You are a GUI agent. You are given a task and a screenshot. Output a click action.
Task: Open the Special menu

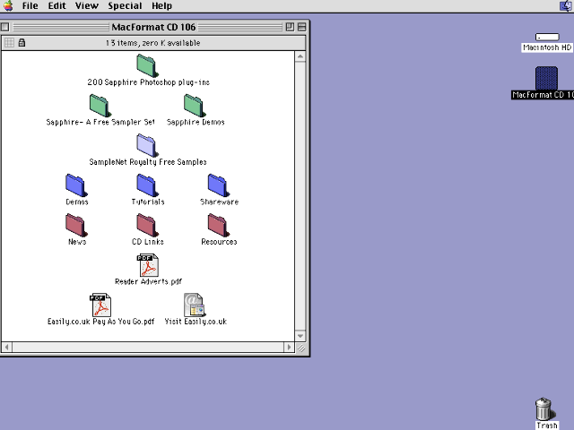click(125, 6)
